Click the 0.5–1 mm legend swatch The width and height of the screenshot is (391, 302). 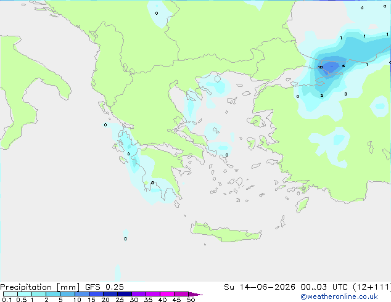(x=25, y=294)
